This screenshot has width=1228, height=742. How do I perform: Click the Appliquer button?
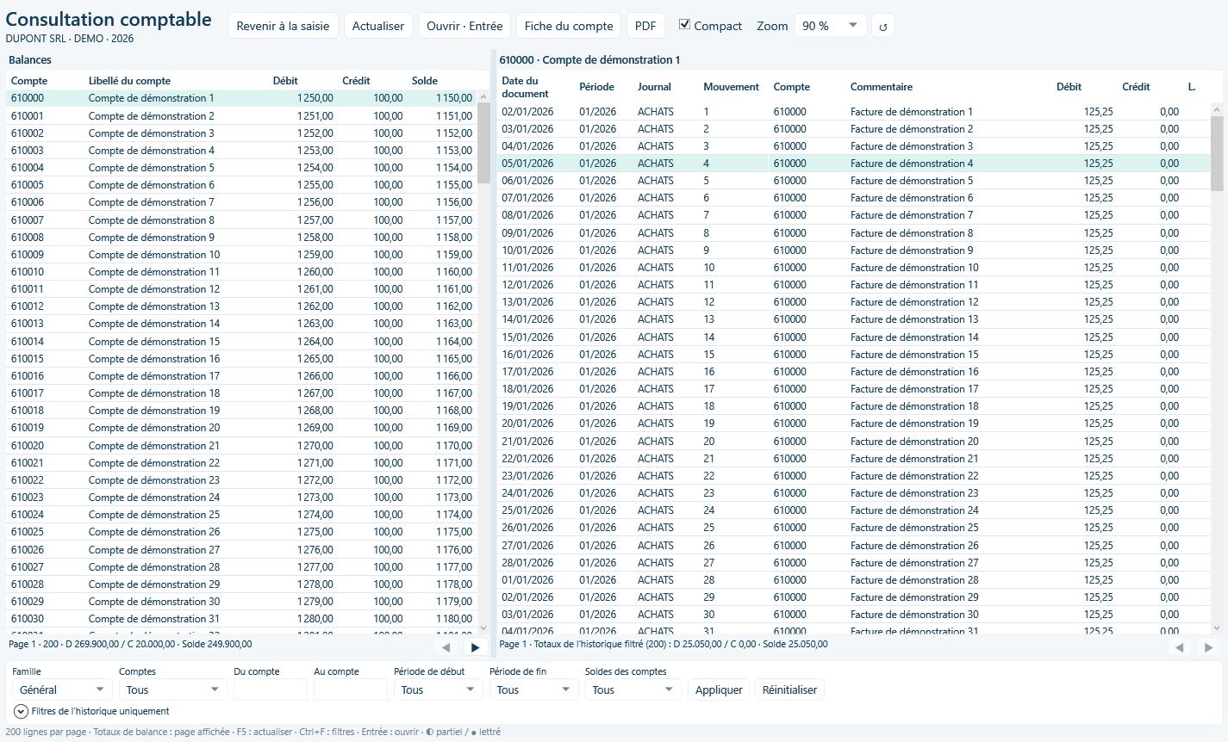coord(719,689)
